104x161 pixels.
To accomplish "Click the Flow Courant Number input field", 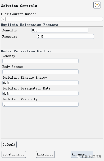I will tap(52, 19).
